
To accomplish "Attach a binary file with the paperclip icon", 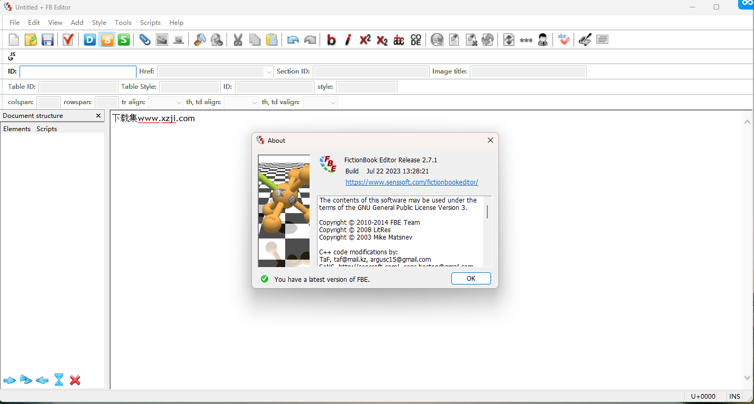I will coord(144,40).
